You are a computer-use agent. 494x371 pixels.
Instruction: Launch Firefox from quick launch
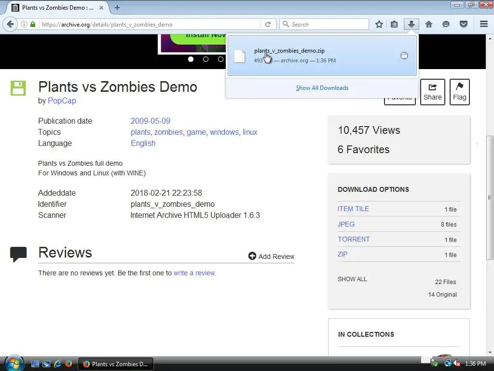tap(69, 364)
